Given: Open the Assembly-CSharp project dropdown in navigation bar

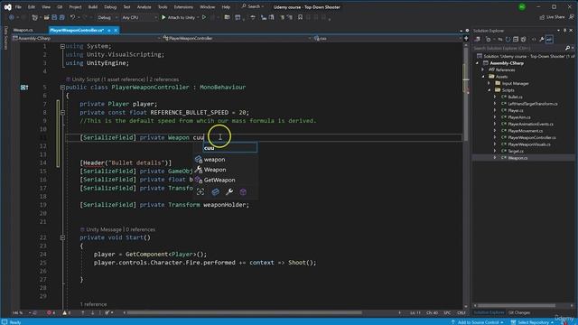Looking at the screenshot, I should [x=87, y=38].
